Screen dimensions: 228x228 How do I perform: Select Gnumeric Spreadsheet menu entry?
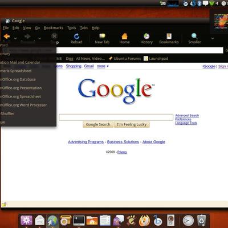pos(28,71)
